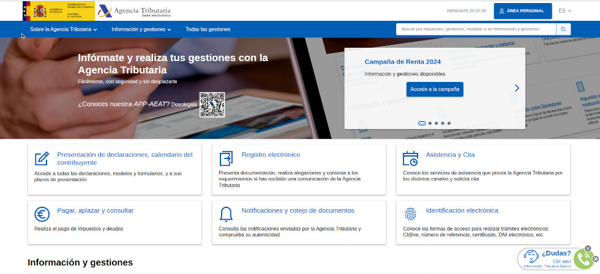Open the ES language selector
Viewport: 600px width, 274px height.
point(564,11)
